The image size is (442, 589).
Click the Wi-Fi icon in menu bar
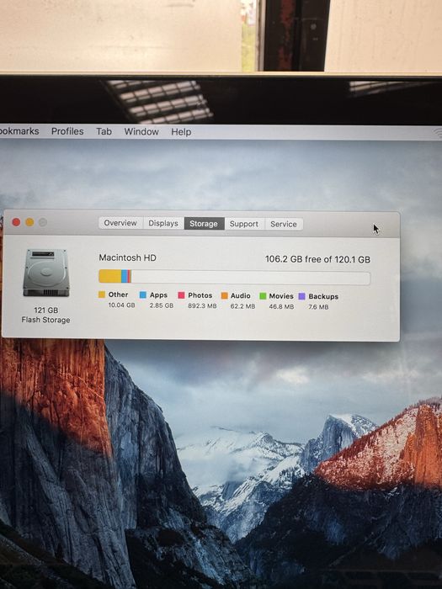pyautogui.click(x=438, y=133)
